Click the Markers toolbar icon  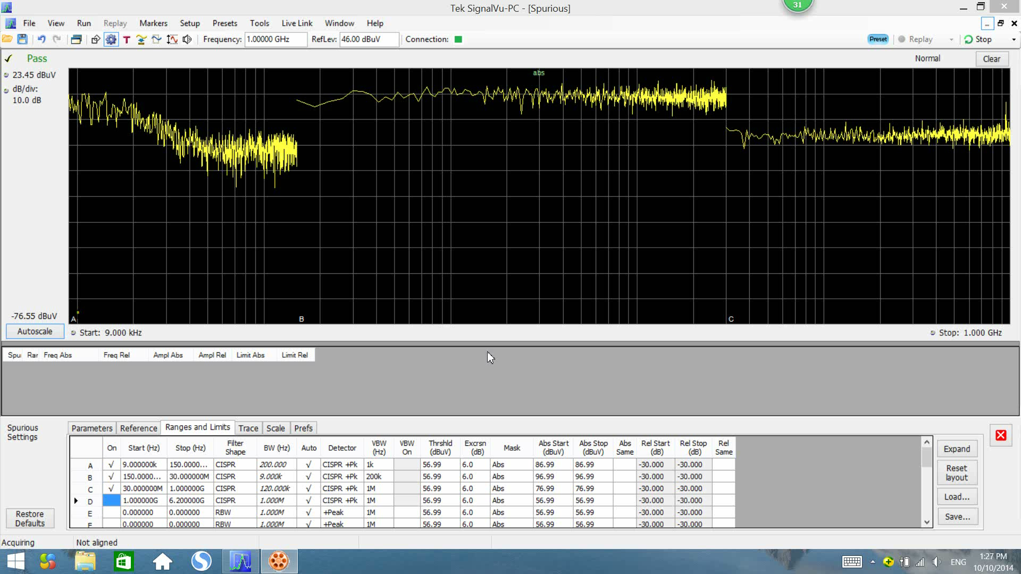point(96,39)
